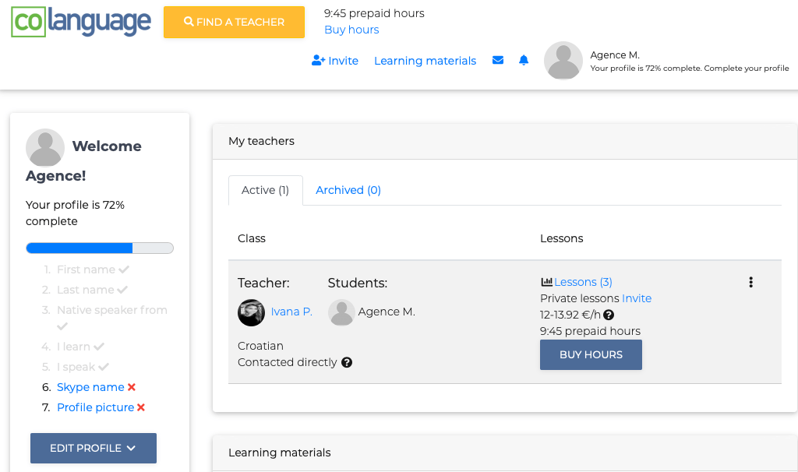The width and height of the screenshot is (798, 472).
Task: Open the bell notifications icon
Action: pyautogui.click(x=524, y=61)
